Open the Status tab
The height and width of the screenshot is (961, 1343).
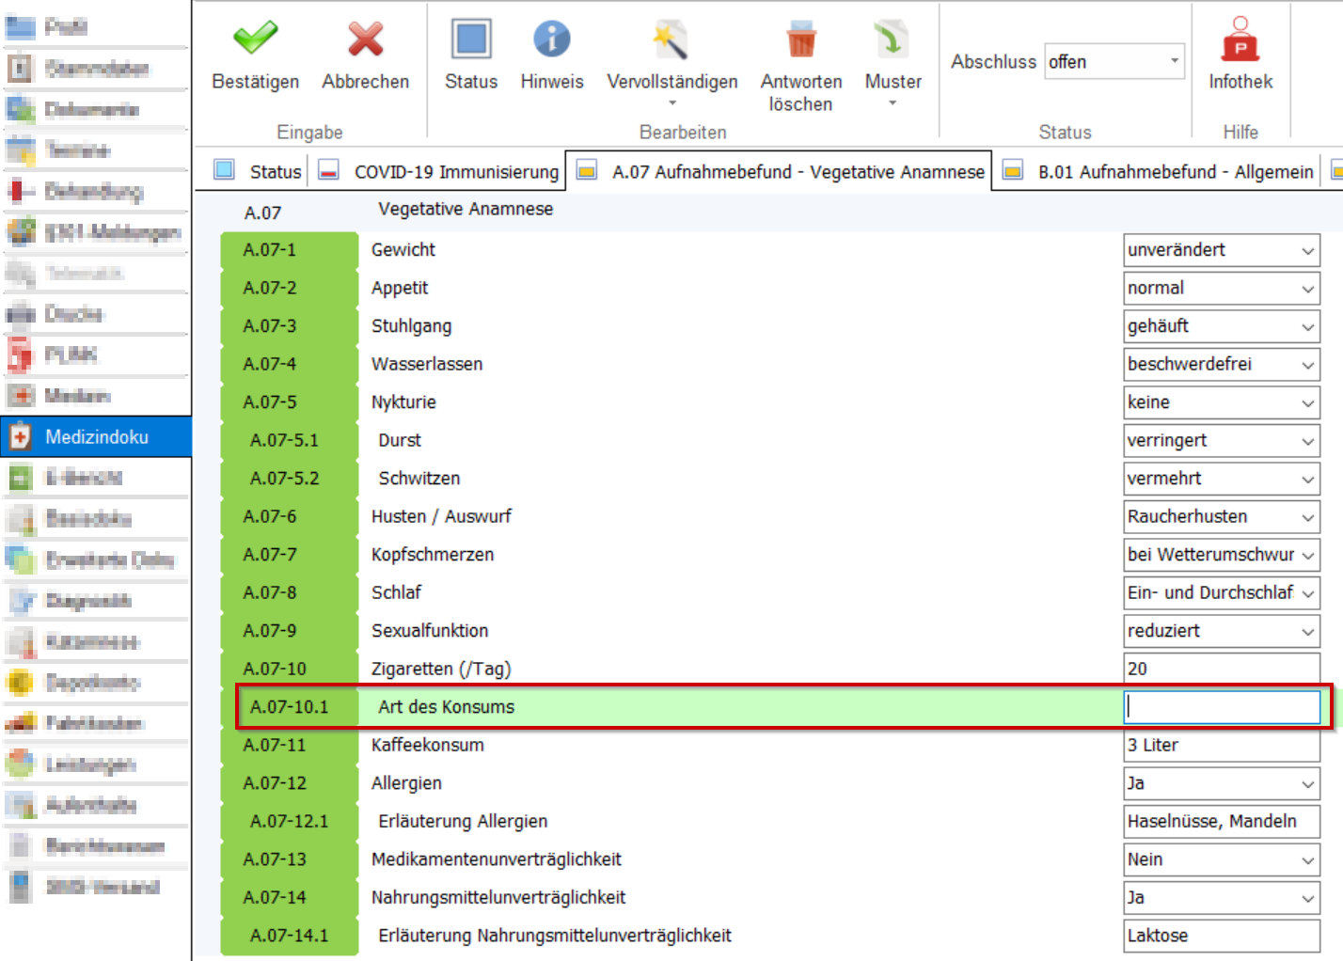coord(275,172)
